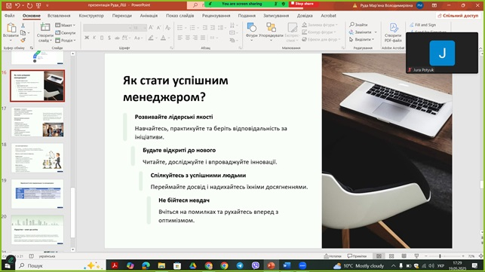The height and width of the screenshot is (272, 485).
Task: Toggle italic formatting (К)
Action: coord(94,38)
